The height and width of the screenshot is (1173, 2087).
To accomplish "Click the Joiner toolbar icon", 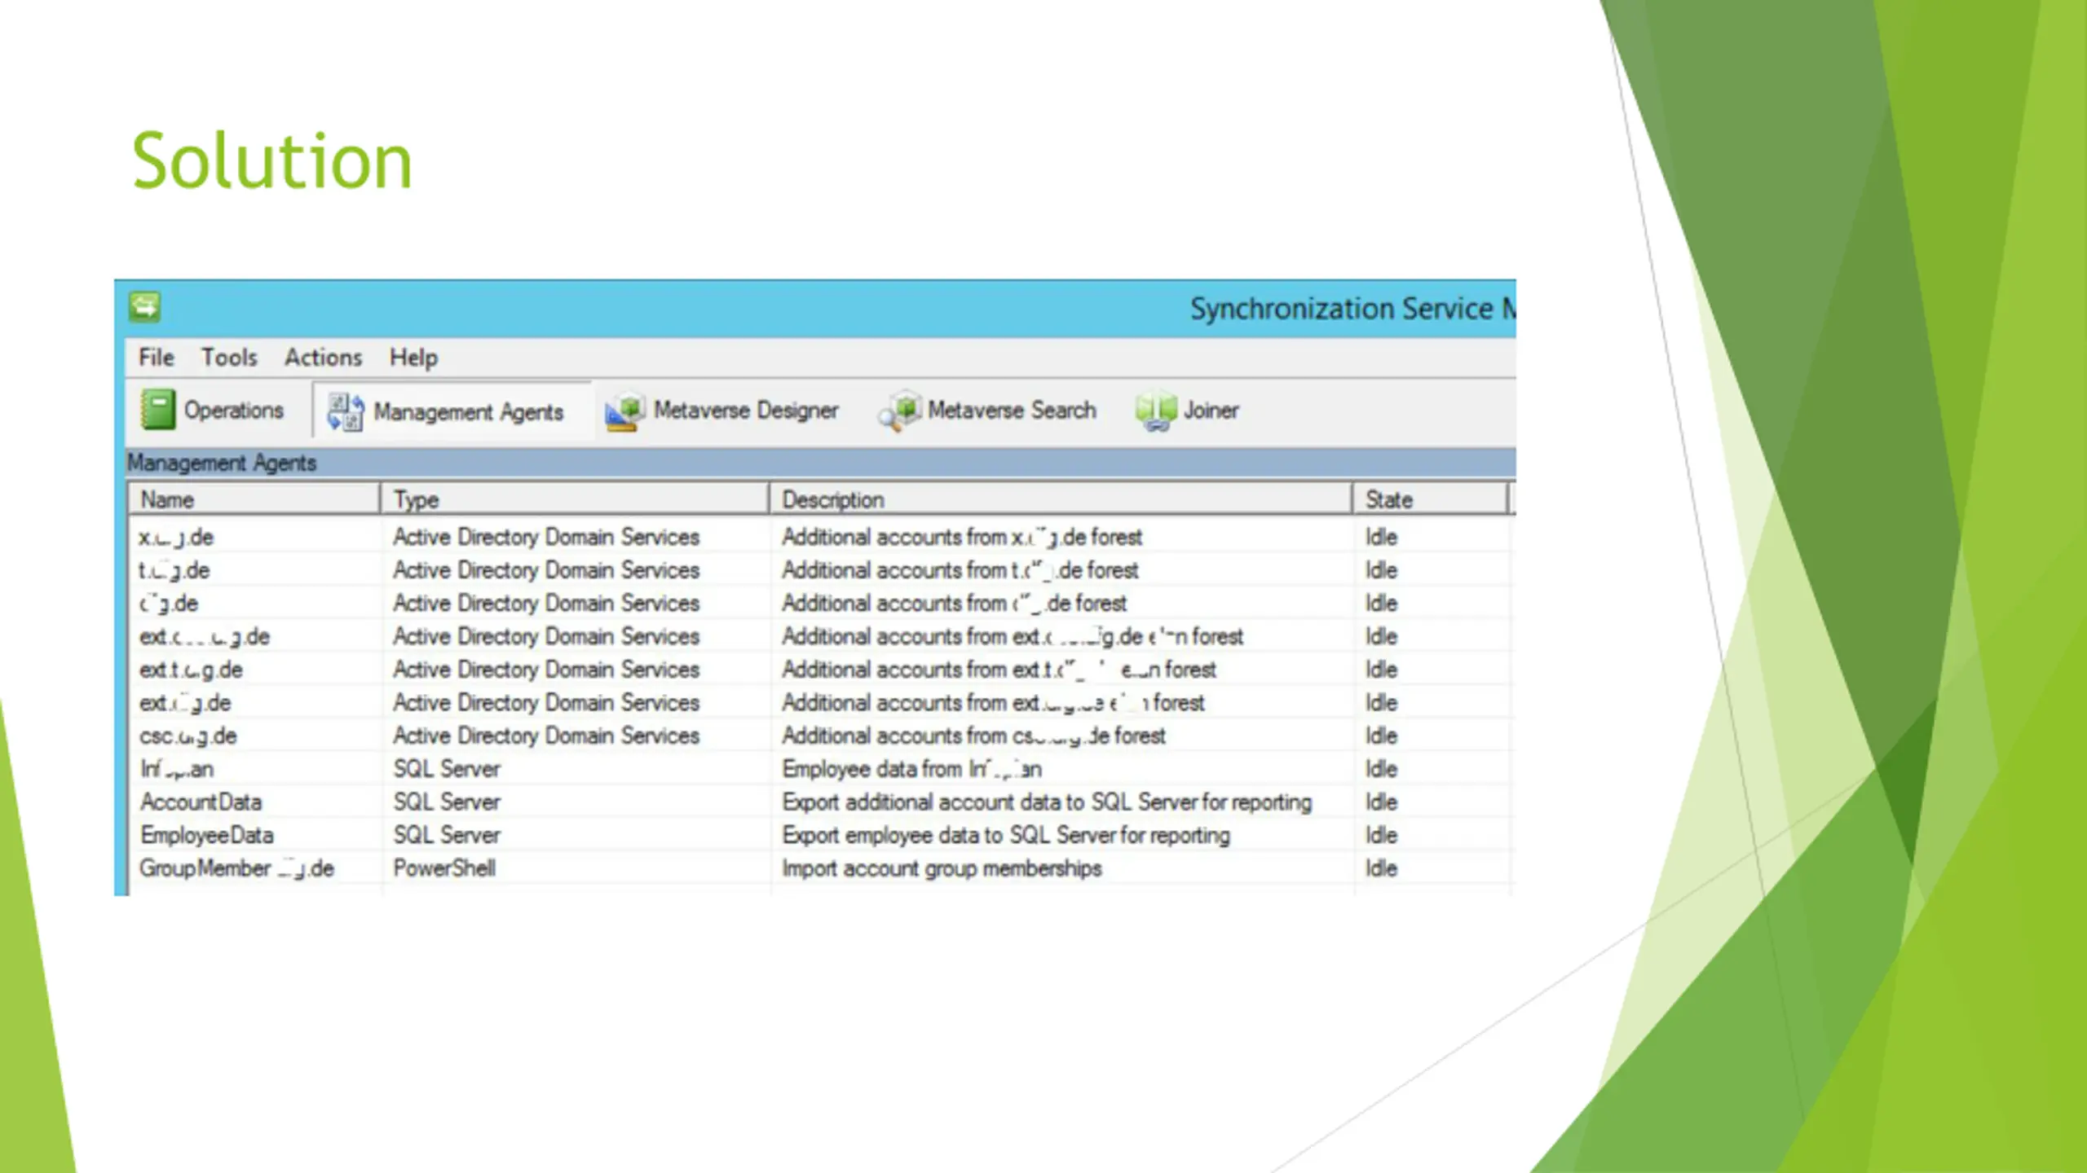I will coord(1155,411).
